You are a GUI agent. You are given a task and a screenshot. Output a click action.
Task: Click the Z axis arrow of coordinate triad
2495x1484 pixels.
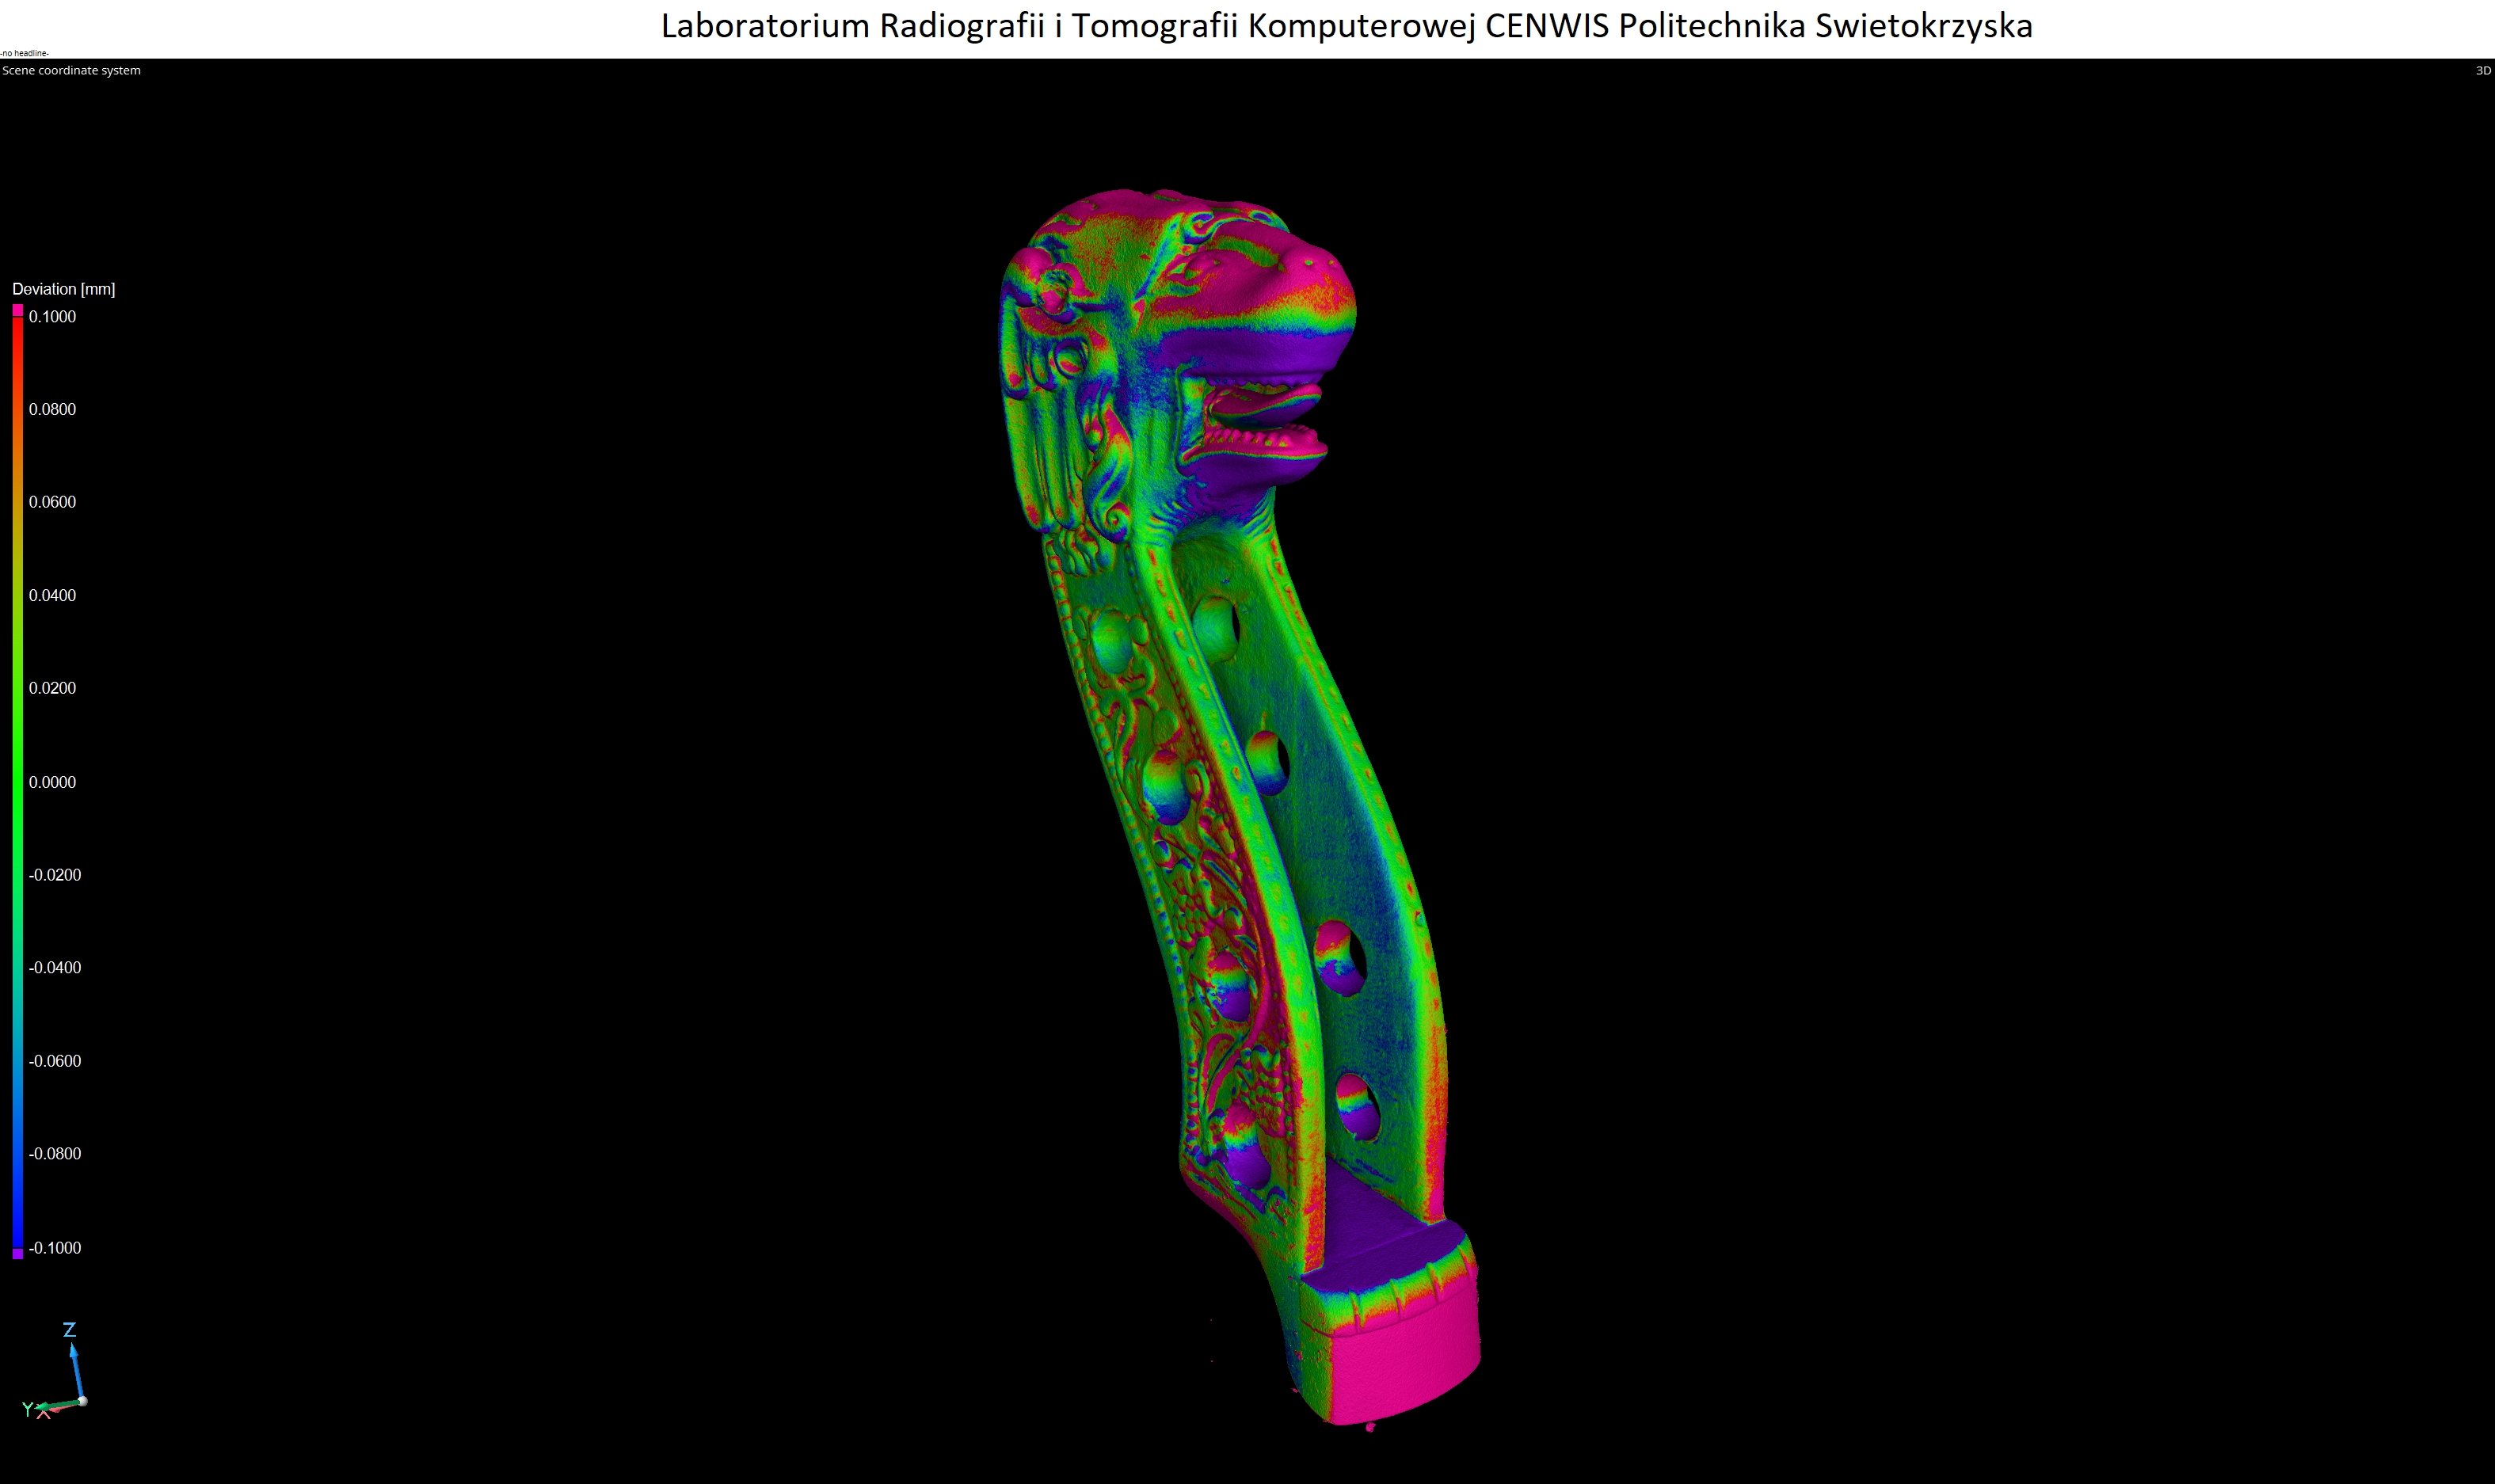click(x=75, y=1370)
